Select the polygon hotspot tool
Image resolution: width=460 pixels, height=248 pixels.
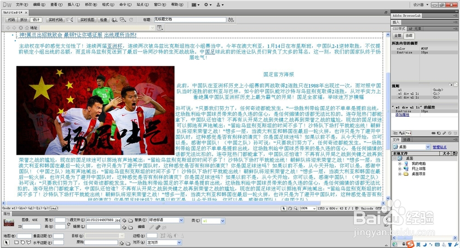click(x=29, y=242)
